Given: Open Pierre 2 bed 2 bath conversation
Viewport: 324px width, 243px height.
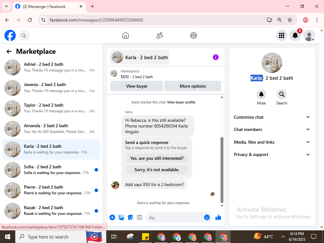Looking at the screenshot, I should [x=51, y=190].
